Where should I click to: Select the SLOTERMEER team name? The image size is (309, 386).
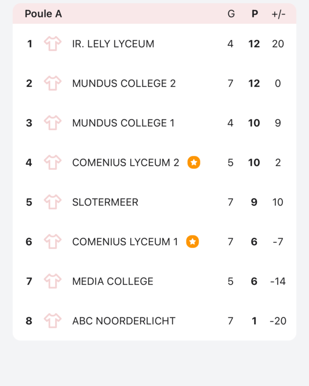[105, 202]
